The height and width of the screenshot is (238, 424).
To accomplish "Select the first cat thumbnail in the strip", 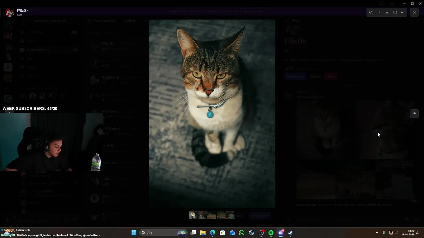I will click(x=193, y=215).
